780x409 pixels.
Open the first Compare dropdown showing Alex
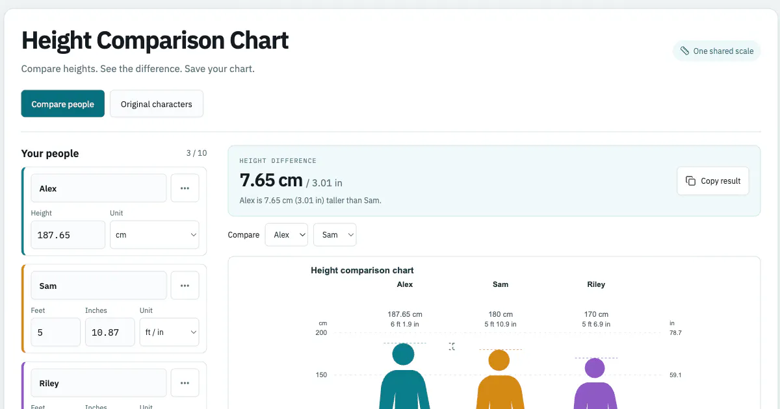tap(287, 235)
